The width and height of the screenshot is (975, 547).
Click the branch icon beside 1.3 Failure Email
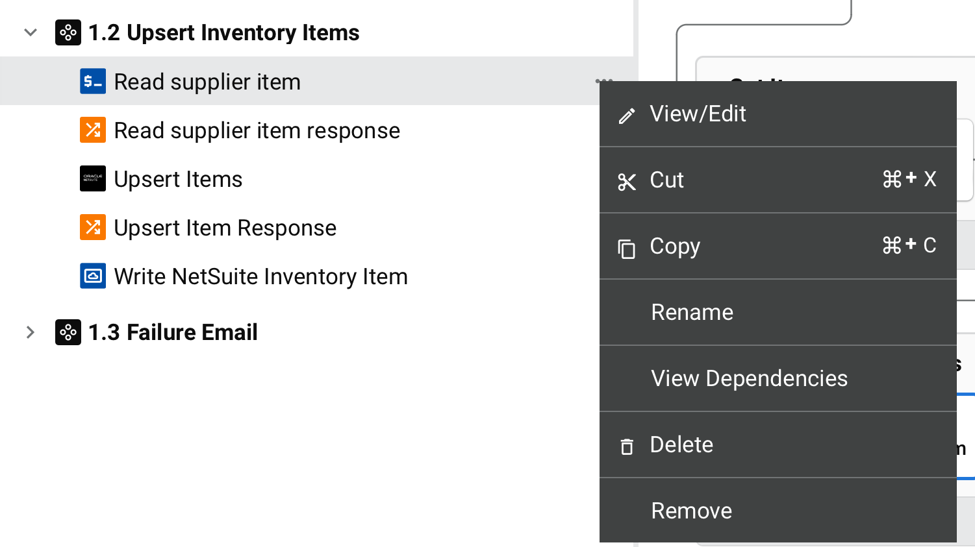(68, 332)
